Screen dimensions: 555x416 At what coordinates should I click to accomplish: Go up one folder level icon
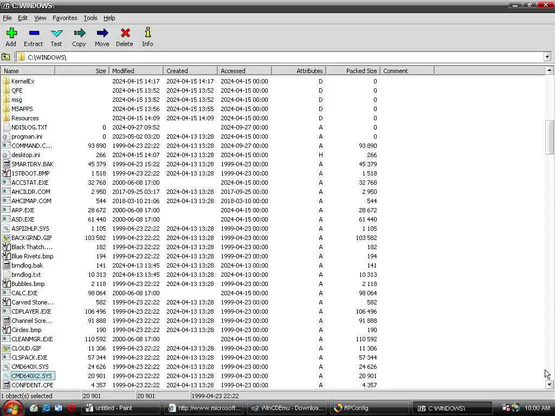[x=6, y=57]
